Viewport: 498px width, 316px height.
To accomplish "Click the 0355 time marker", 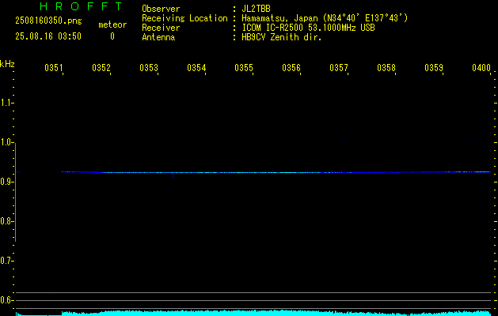I will (244, 68).
